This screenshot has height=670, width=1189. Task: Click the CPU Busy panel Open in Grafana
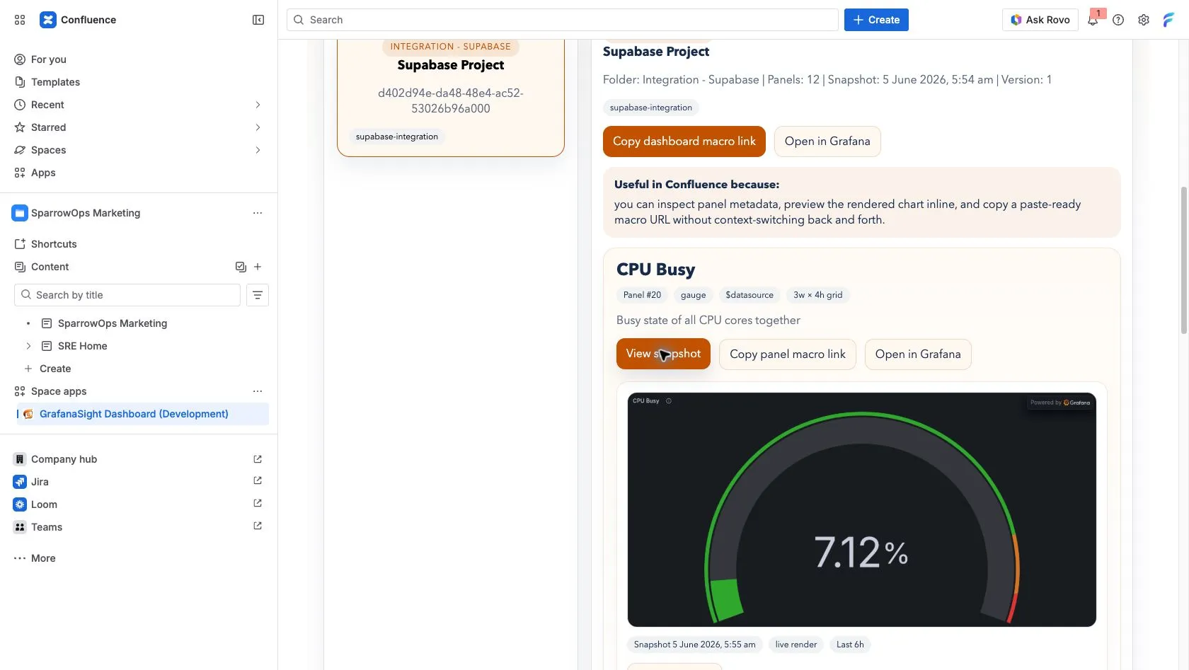pos(918,354)
